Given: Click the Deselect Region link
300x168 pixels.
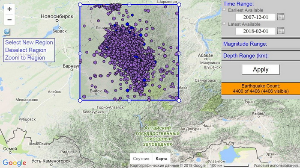Looking at the screenshot, I should pos(26,50).
